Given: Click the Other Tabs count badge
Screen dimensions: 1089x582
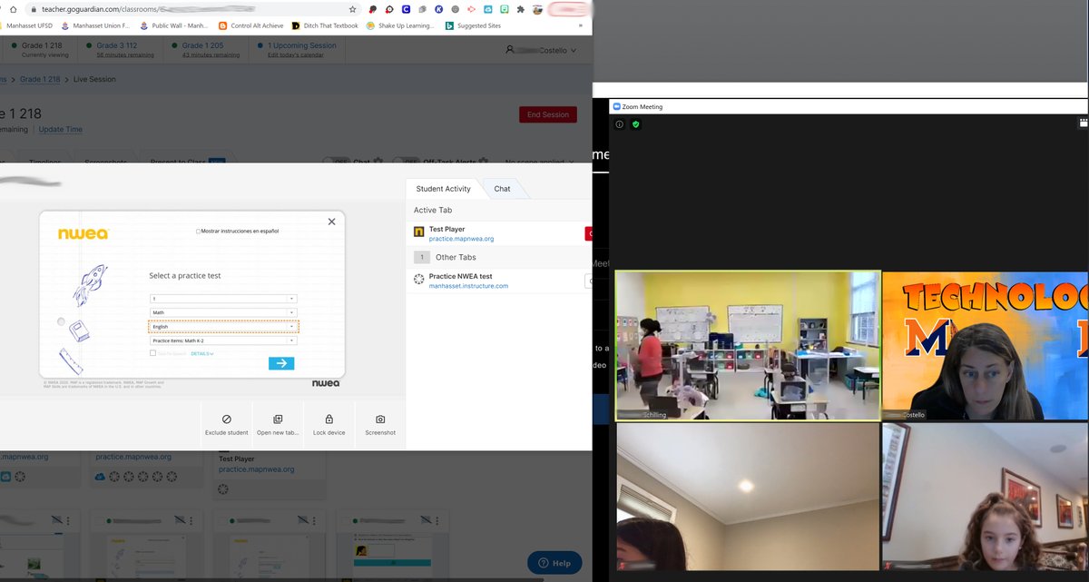Looking at the screenshot, I should pos(420,257).
